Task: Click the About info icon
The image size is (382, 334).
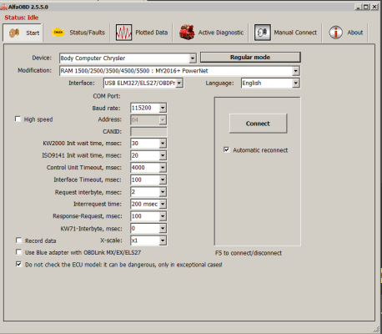Action: [x=336, y=33]
